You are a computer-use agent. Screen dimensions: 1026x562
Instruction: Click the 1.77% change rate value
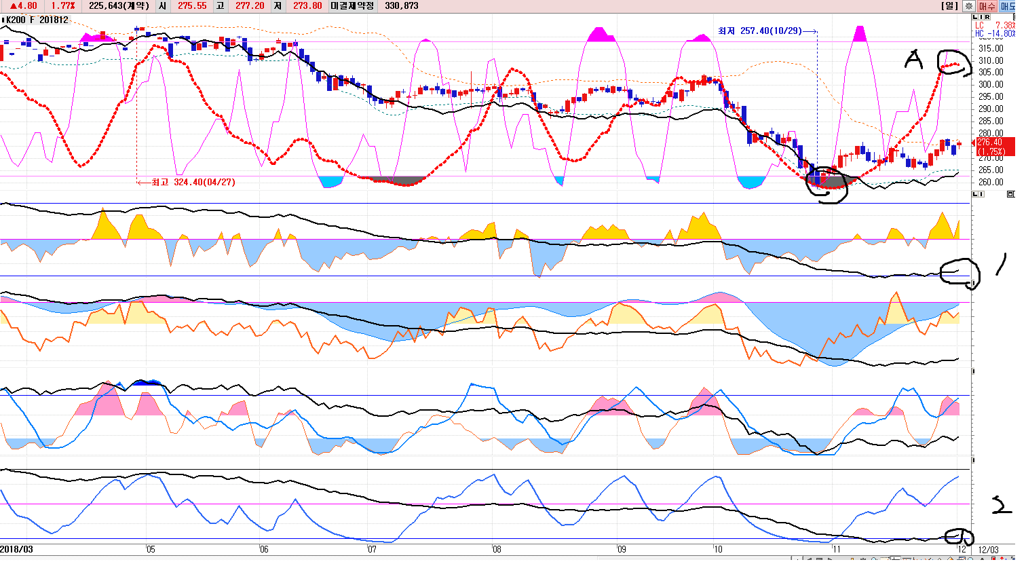[63, 5]
